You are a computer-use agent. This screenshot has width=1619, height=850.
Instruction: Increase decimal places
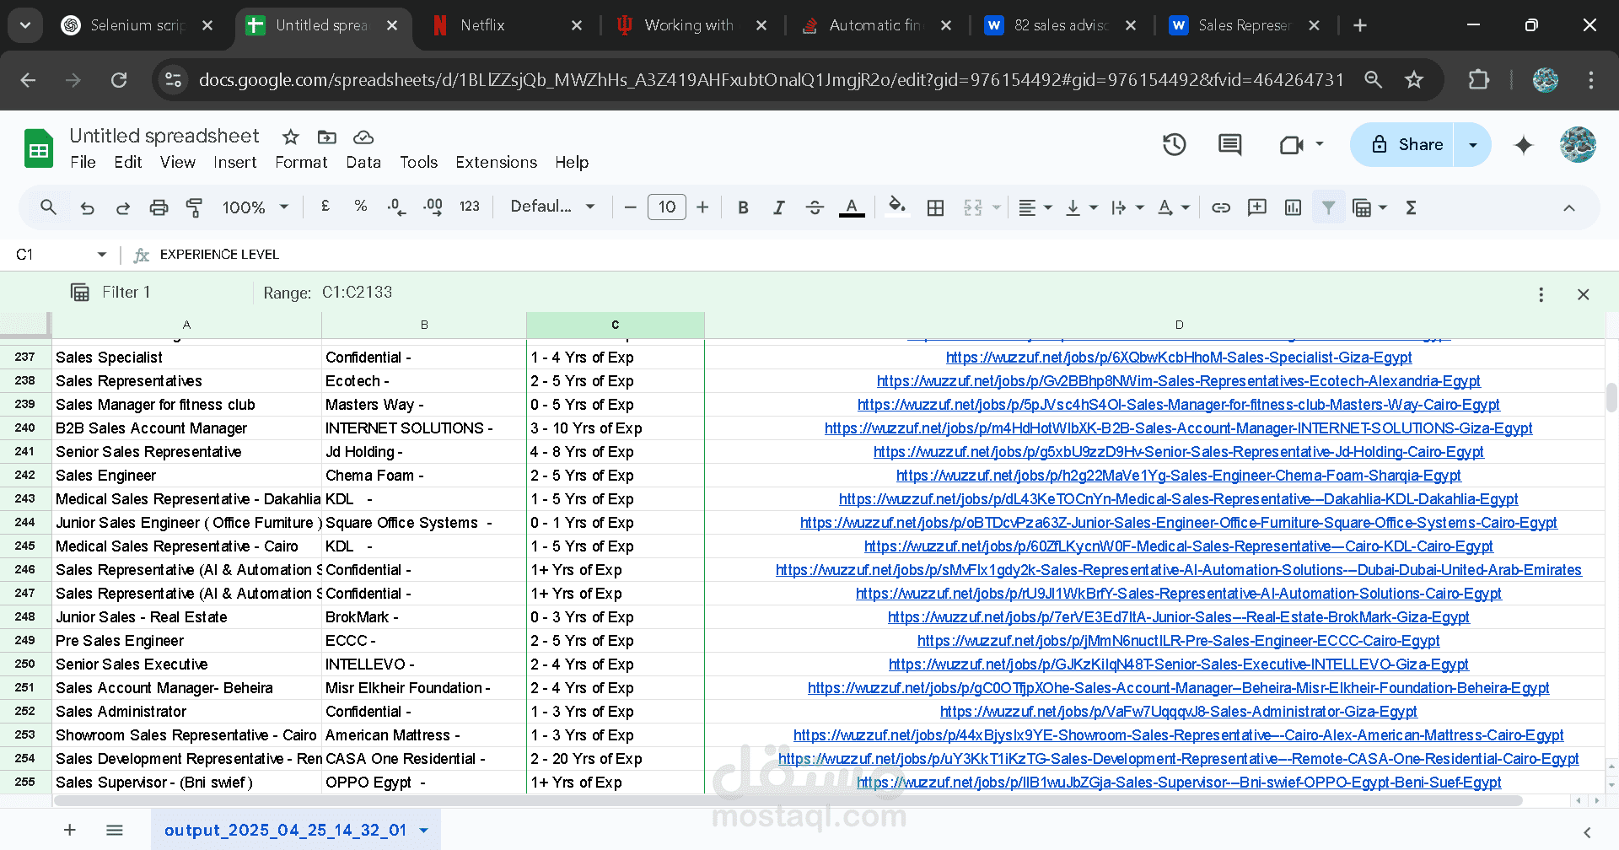pyautogui.click(x=433, y=207)
